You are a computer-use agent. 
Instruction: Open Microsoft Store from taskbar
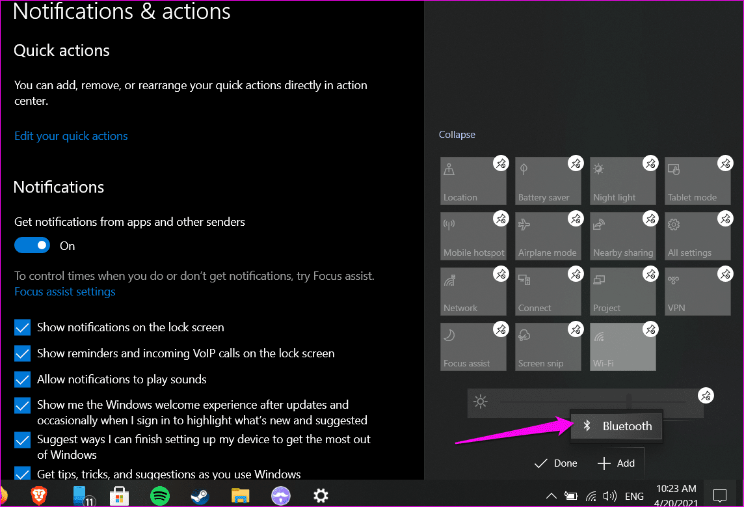point(120,495)
